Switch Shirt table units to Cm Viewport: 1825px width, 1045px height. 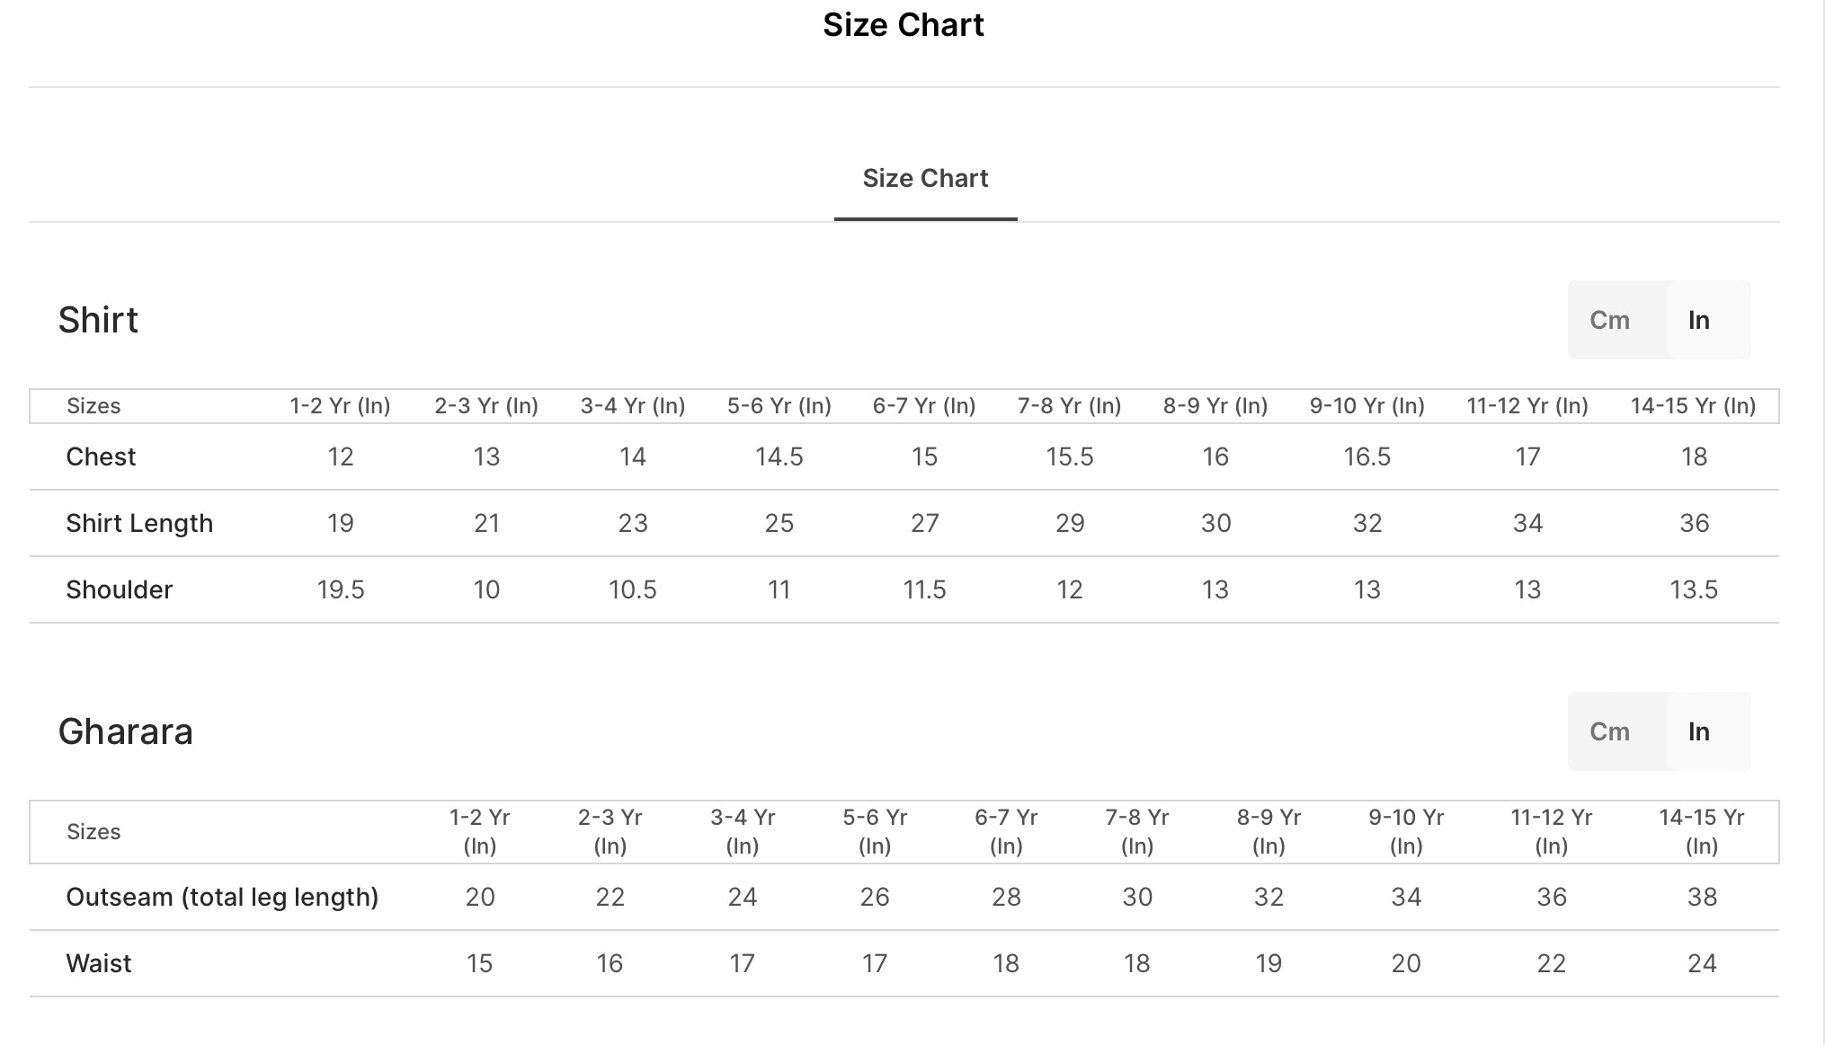(1609, 320)
